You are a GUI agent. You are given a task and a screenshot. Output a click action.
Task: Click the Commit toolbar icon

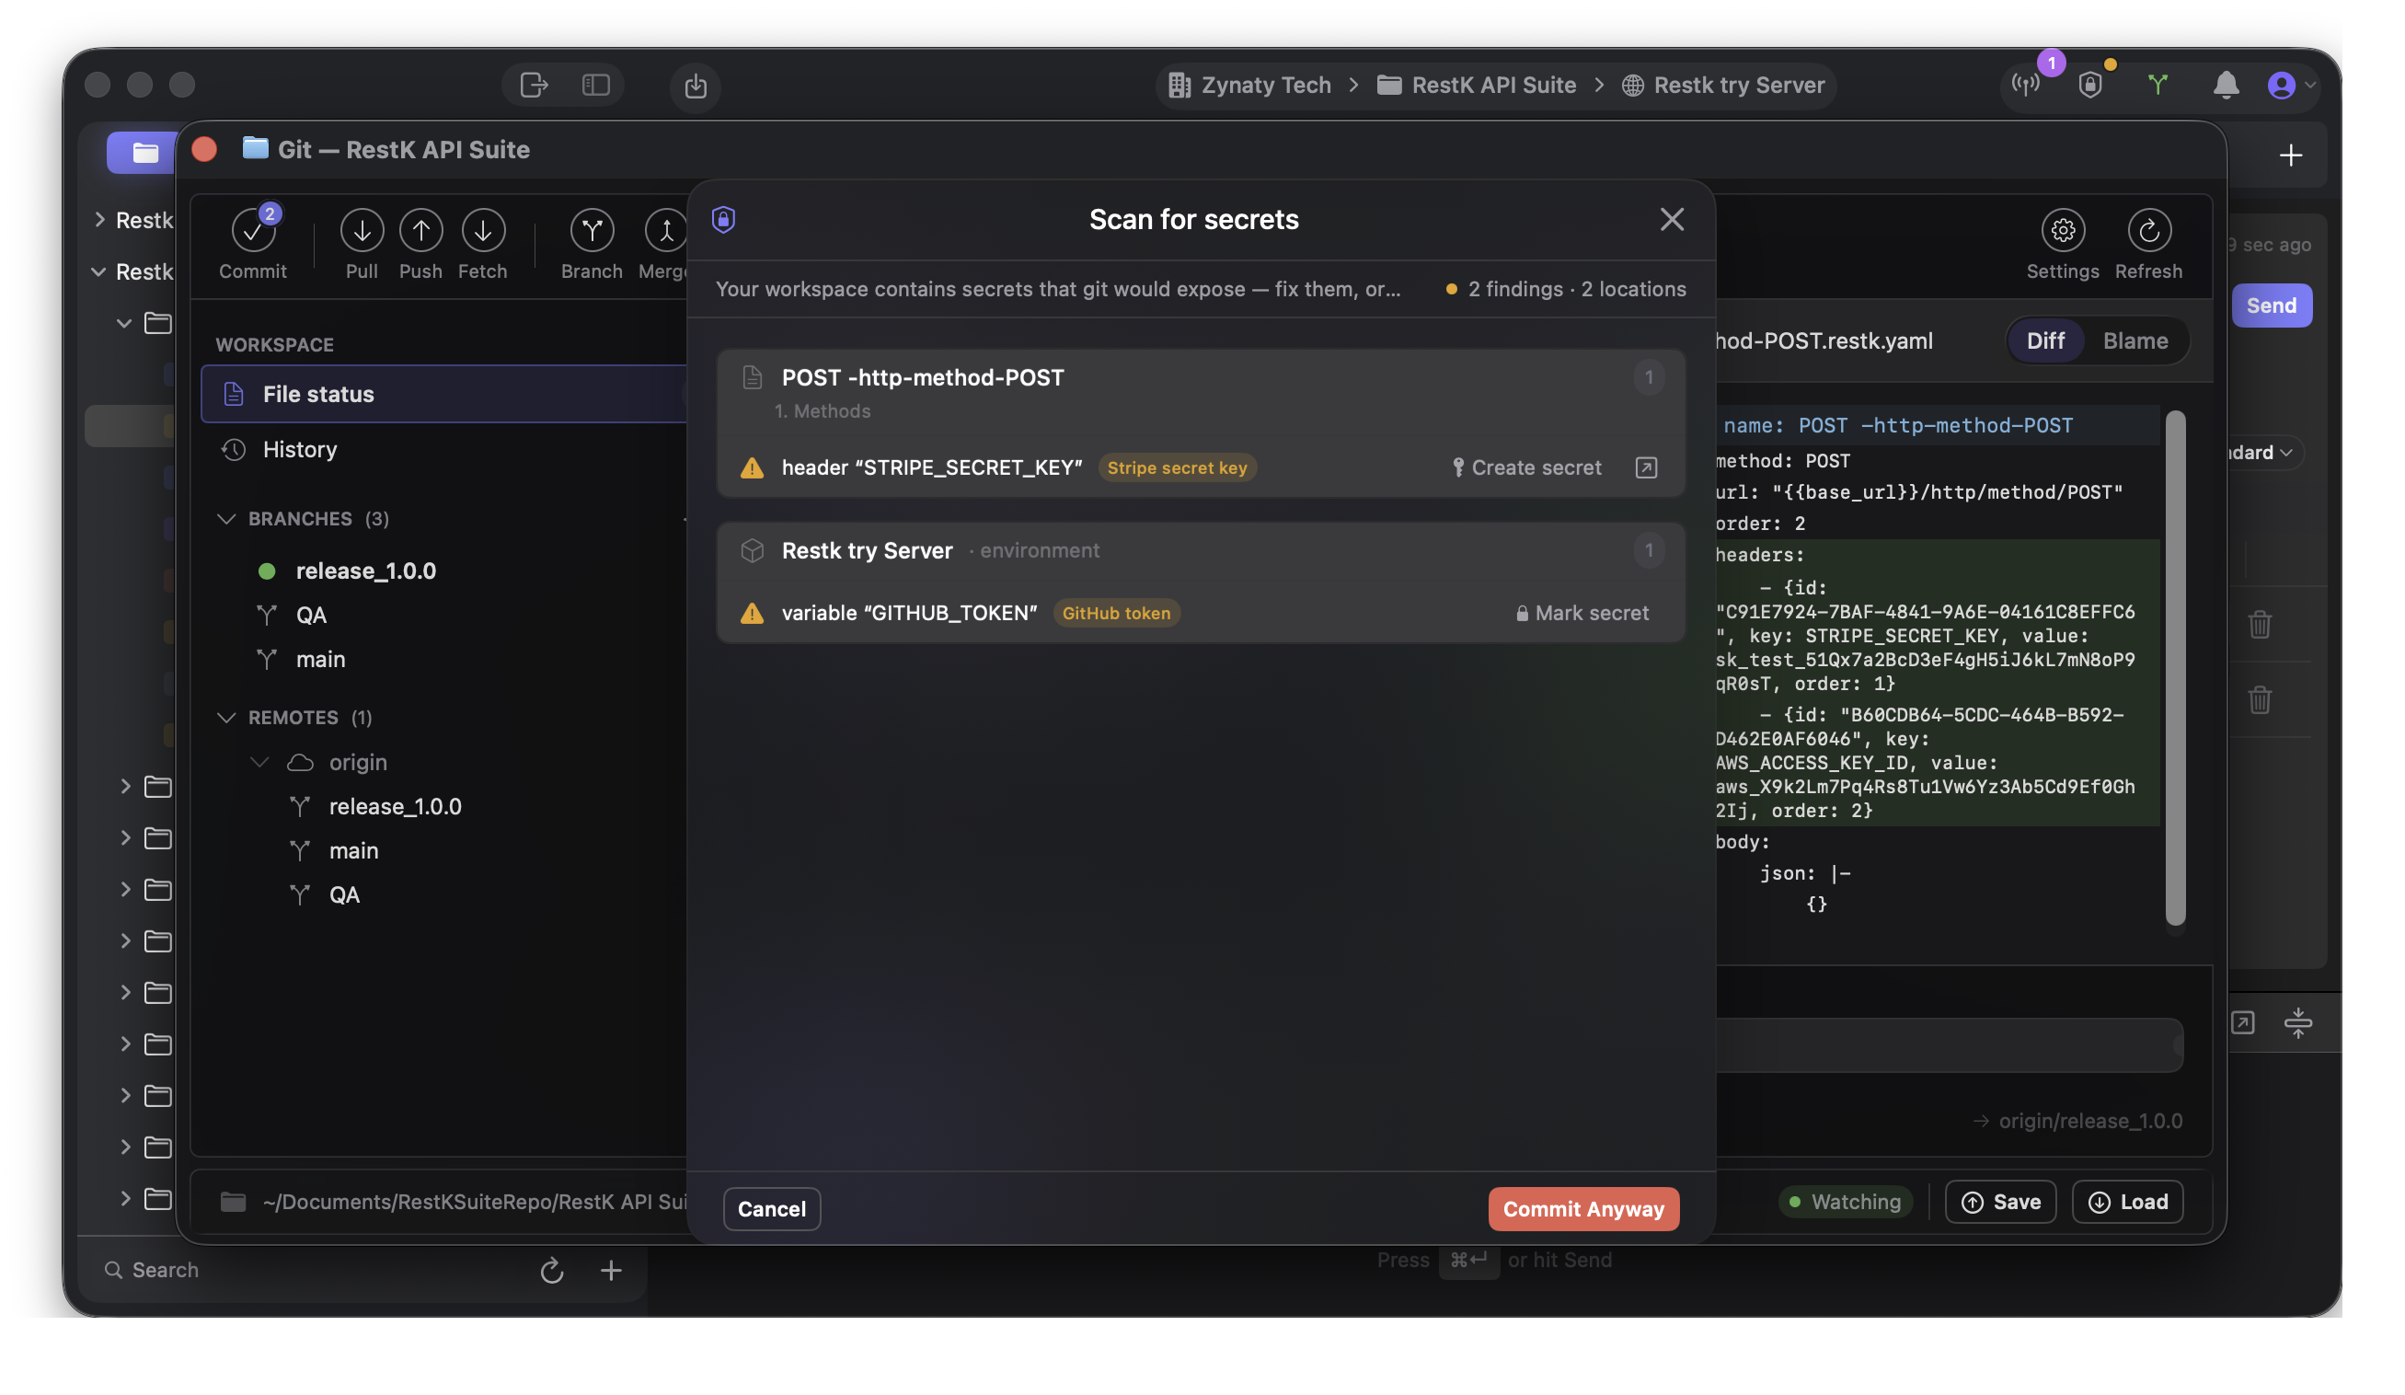[253, 231]
